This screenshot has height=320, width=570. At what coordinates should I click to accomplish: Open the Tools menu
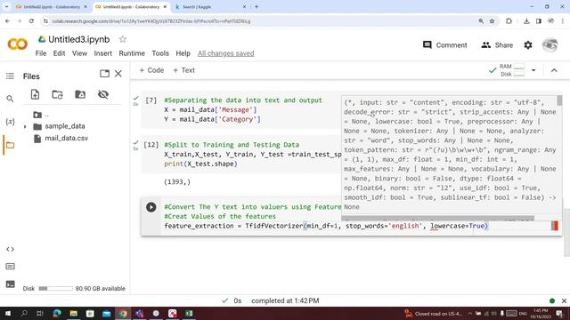tap(160, 53)
